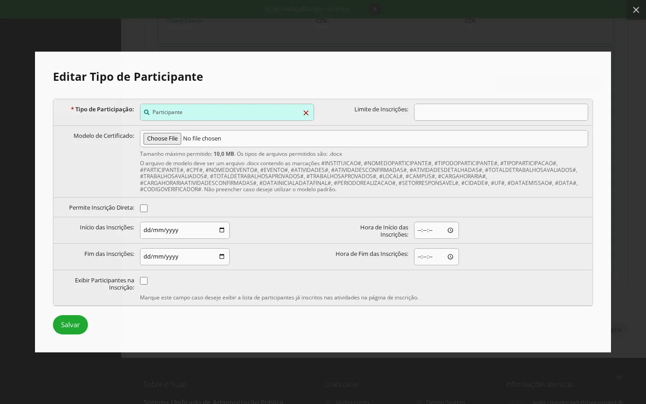Click the Modelo de Certificado label
The image size is (646, 404).
coord(104,136)
